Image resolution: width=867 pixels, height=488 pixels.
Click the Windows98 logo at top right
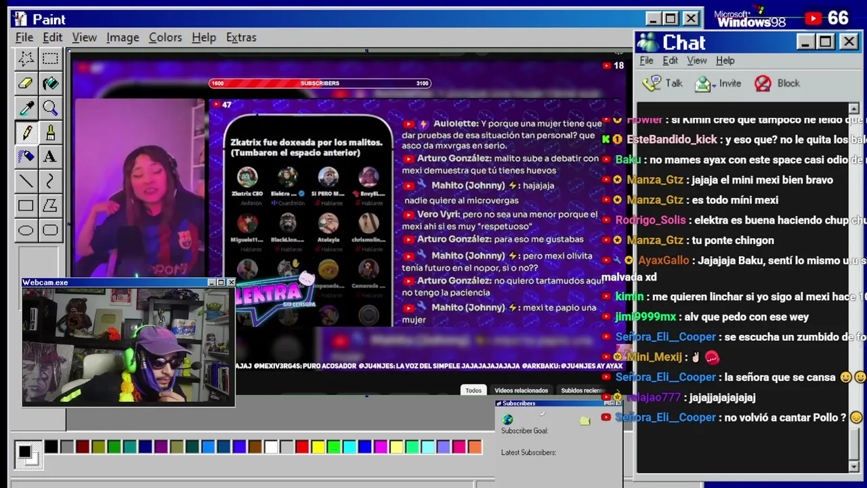[750, 18]
